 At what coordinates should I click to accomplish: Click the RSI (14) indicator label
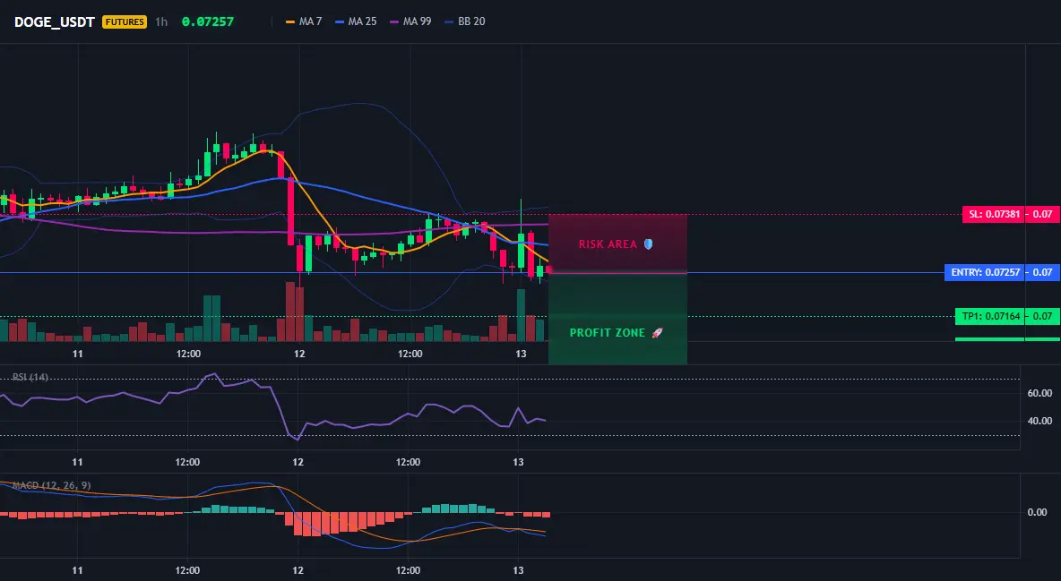coord(30,377)
